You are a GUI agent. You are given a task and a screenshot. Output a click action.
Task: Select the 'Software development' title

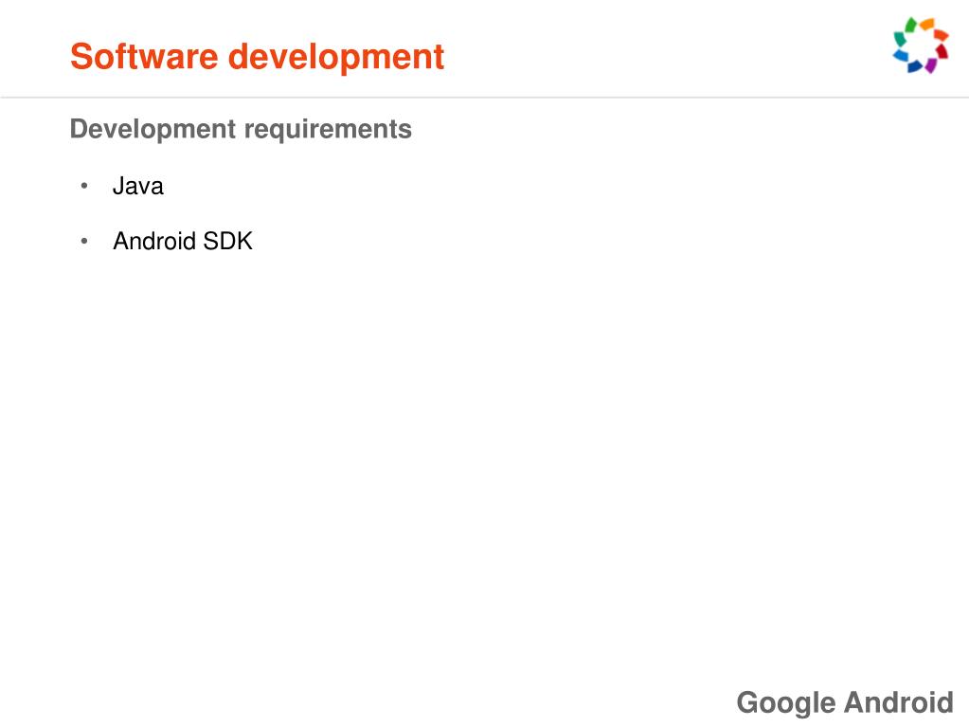tap(257, 57)
